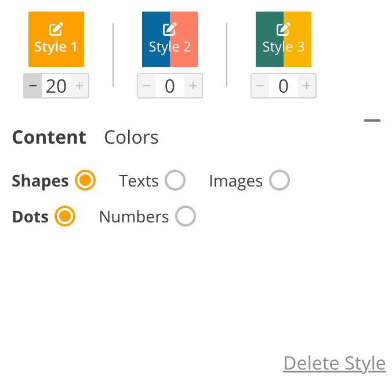Increase the Style 1 count with plus
Screen dimensions: 392x380
coord(79,86)
